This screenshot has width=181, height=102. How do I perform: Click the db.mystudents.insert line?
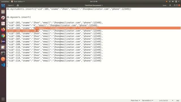pyautogui.click(x=69, y=9)
